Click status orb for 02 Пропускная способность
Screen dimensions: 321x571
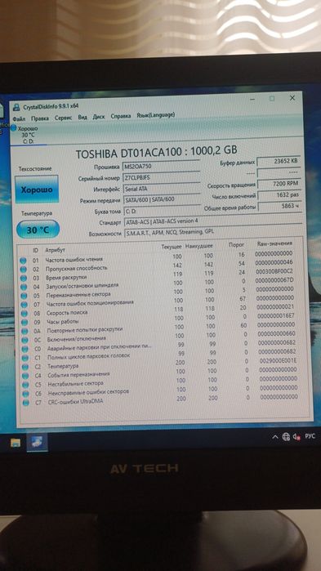pyautogui.click(x=24, y=270)
